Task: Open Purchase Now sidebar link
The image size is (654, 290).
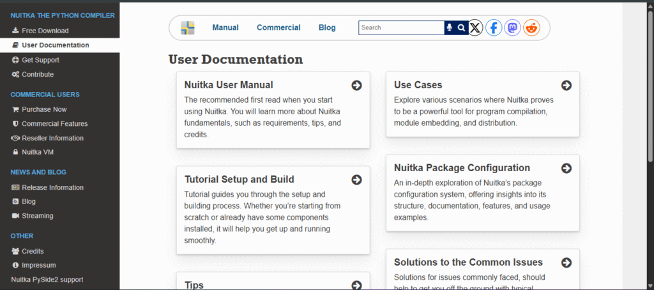Action: [x=44, y=109]
